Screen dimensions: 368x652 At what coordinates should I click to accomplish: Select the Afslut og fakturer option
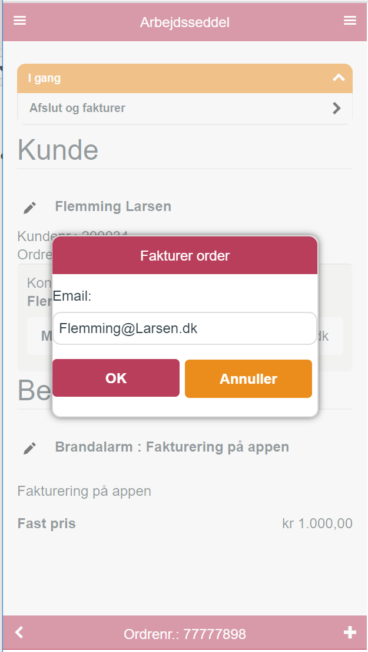point(185,108)
